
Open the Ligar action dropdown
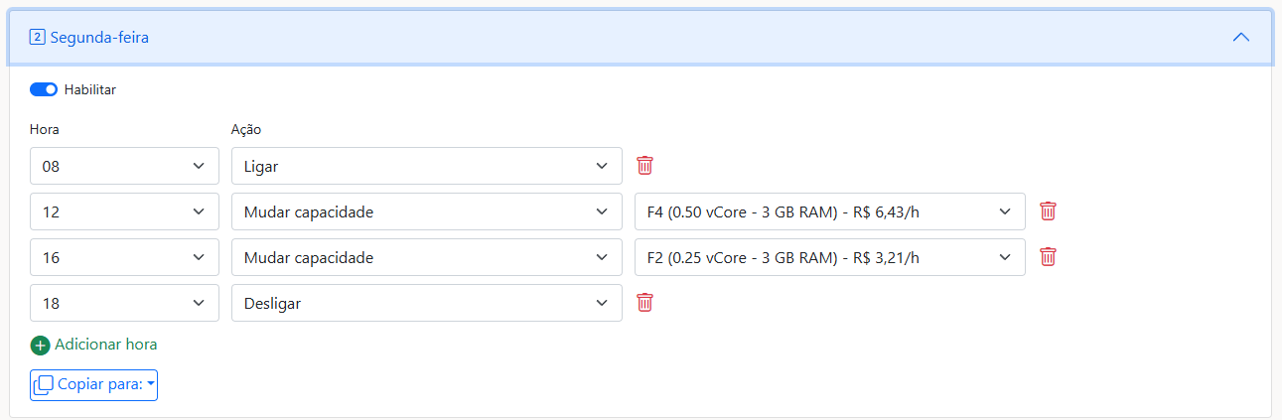coord(426,166)
